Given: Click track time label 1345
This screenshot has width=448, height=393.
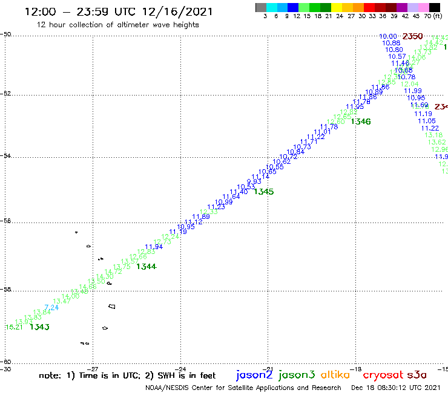Looking at the screenshot, I should tap(264, 192).
